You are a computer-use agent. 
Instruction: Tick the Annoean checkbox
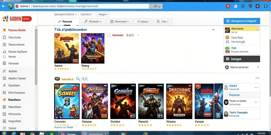click(x=109, y=35)
